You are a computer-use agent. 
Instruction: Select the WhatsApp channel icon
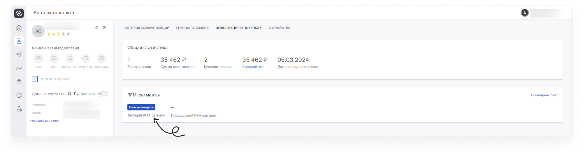click(x=101, y=58)
